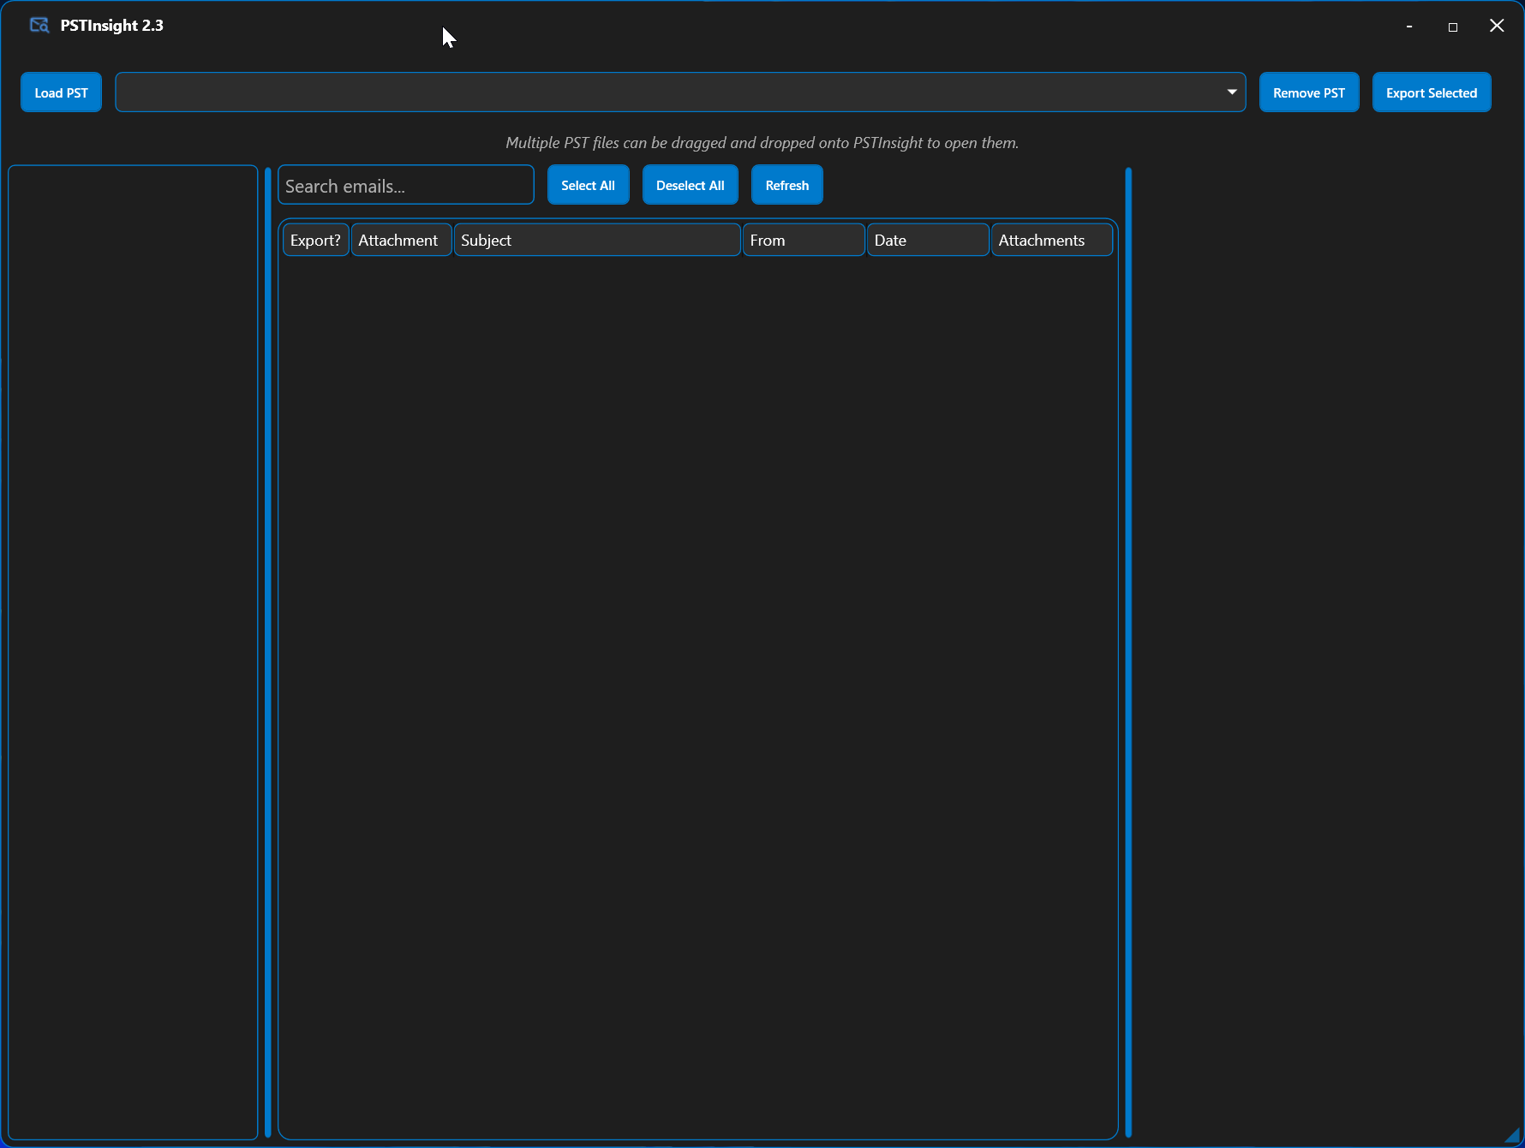Close the PSTInsight window
The image size is (1525, 1148).
point(1497,26)
